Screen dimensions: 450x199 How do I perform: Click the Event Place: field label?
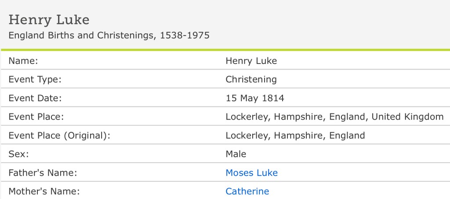tap(36, 117)
